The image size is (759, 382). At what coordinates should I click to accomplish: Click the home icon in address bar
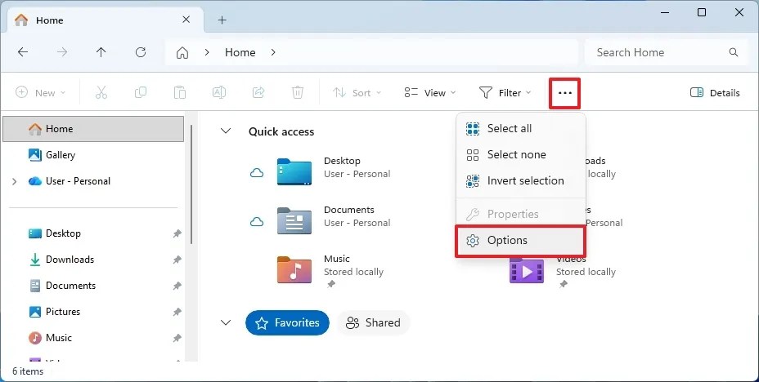point(182,52)
